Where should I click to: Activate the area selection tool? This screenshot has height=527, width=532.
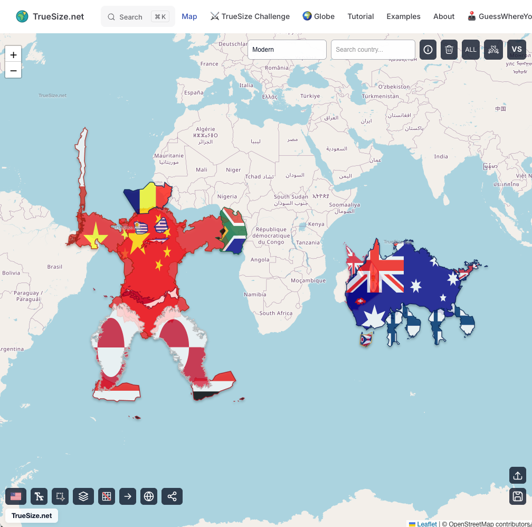click(60, 496)
